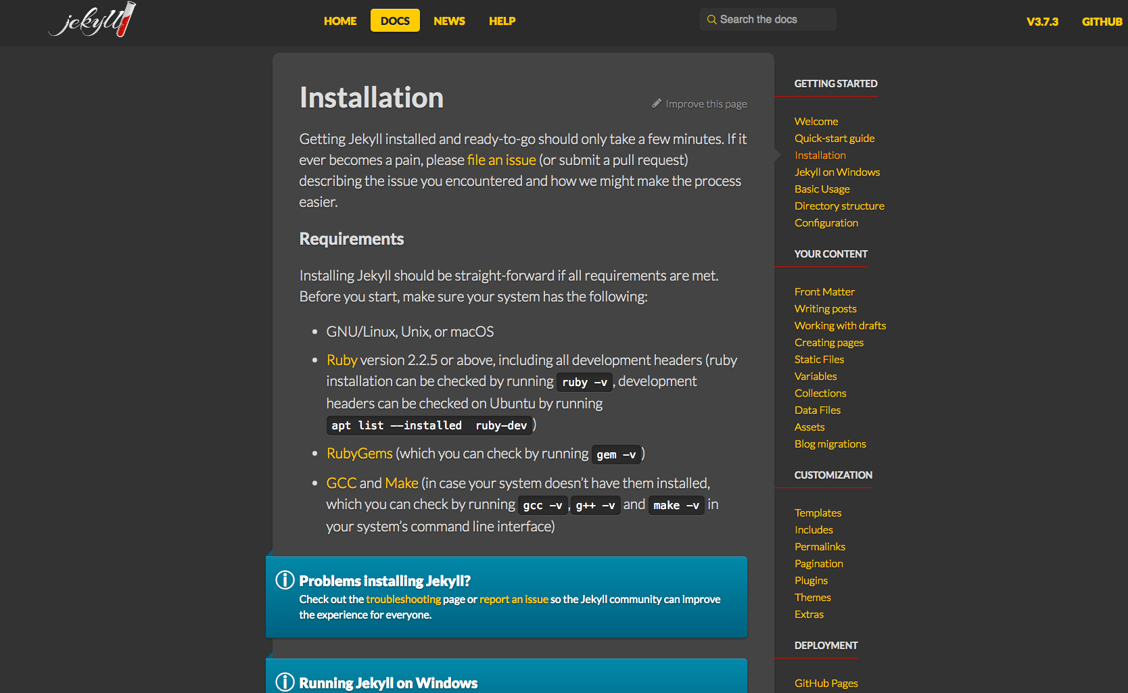Click the 'gem -v' code snippet
Image resolution: width=1128 pixels, height=693 pixels.
(616, 455)
